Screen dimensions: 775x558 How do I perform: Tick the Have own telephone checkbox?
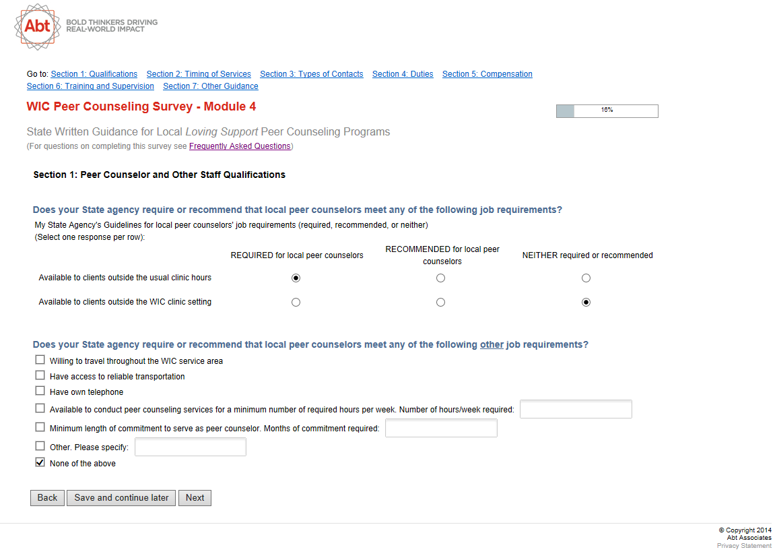click(x=40, y=391)
